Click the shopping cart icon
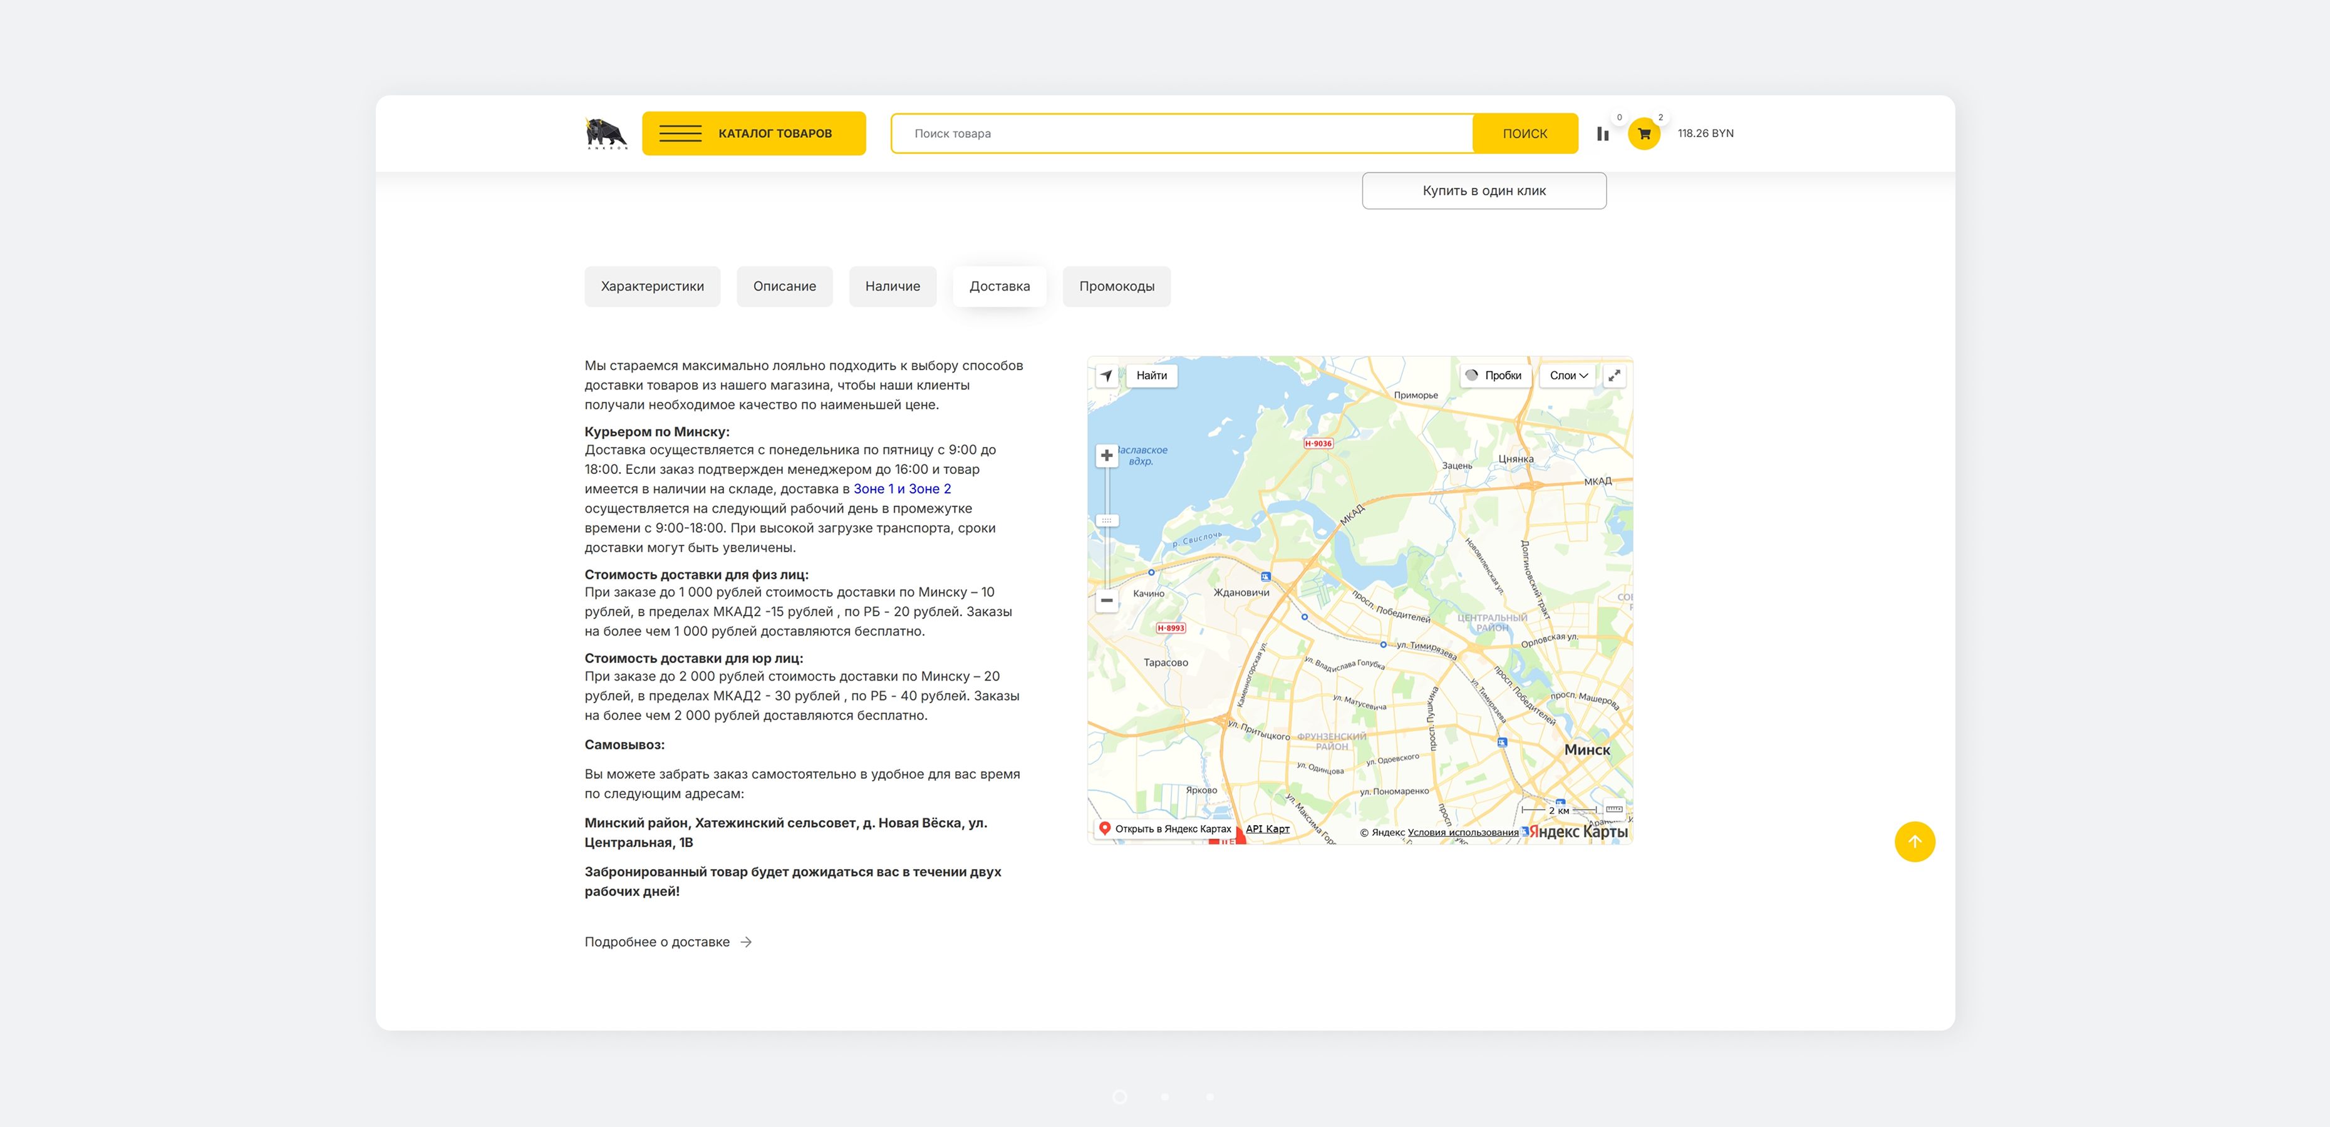Screen dimensions: 2330x1127 tap(1644, 134)
